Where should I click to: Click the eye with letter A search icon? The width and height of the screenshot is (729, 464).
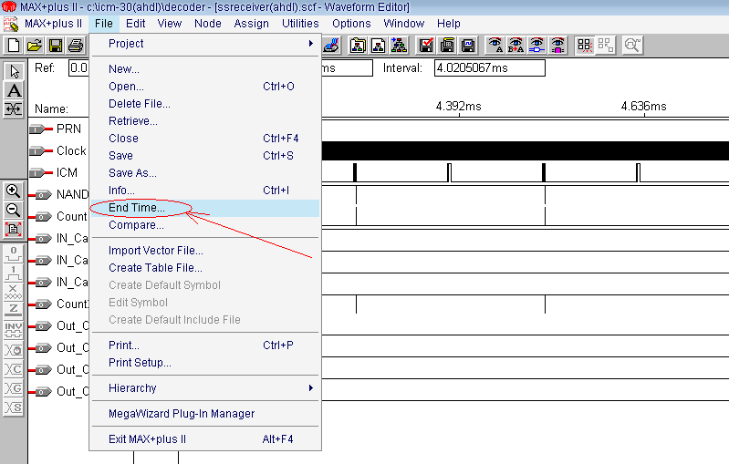coord(495,45)
